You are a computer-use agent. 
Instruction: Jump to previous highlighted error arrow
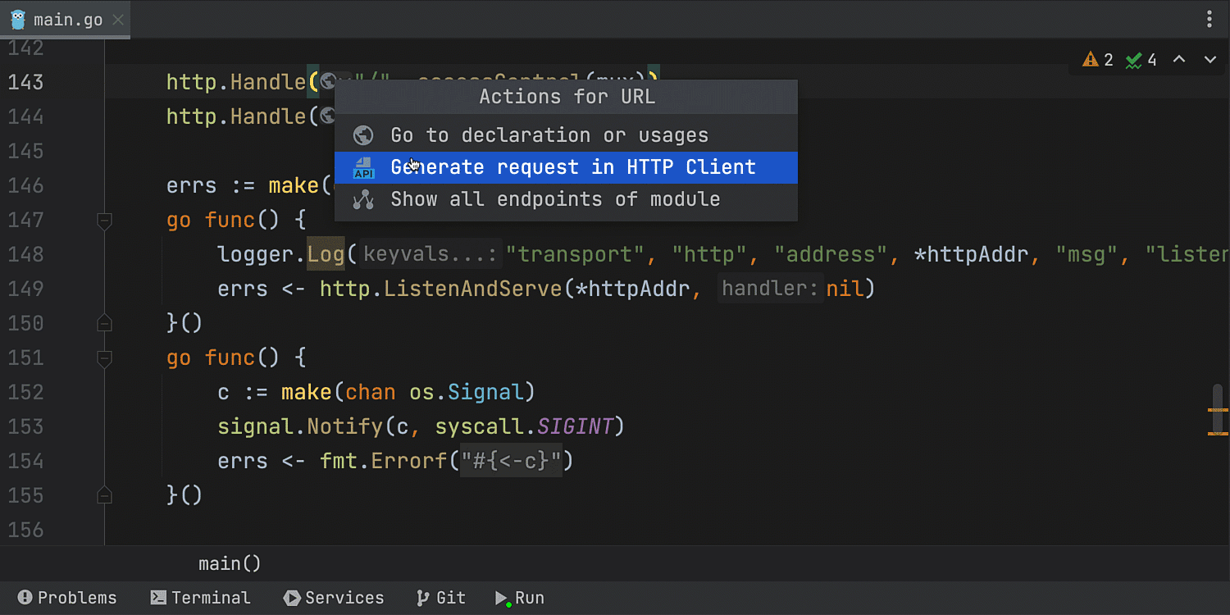click(1179, 60)
